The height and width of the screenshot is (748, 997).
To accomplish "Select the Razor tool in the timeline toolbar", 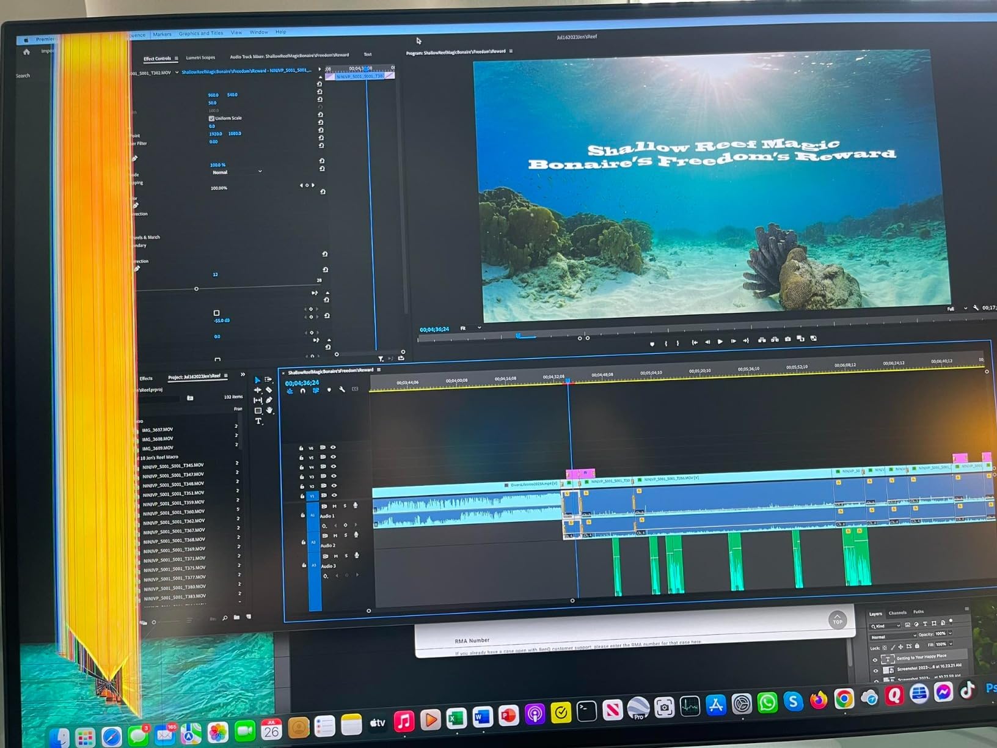I will tap(269, 391).
